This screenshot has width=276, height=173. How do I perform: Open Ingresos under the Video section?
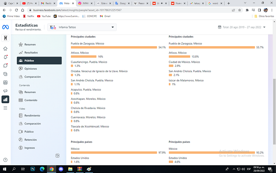pos(29,148)
